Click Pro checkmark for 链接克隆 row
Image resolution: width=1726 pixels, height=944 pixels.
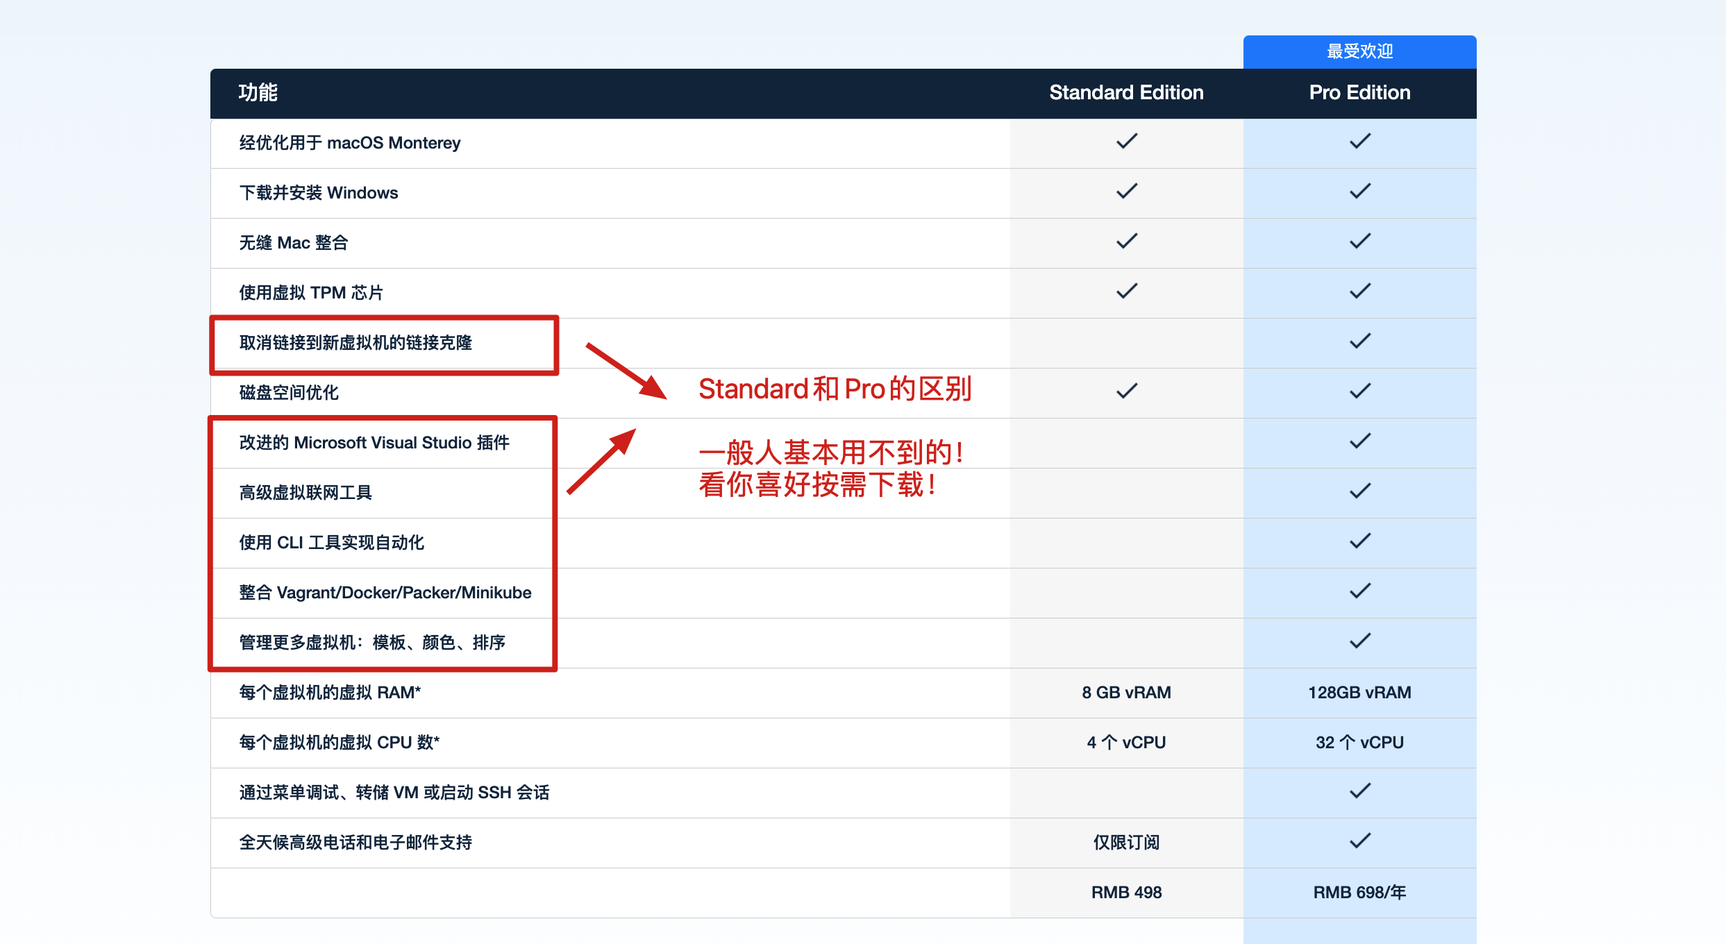(1360, 341)
